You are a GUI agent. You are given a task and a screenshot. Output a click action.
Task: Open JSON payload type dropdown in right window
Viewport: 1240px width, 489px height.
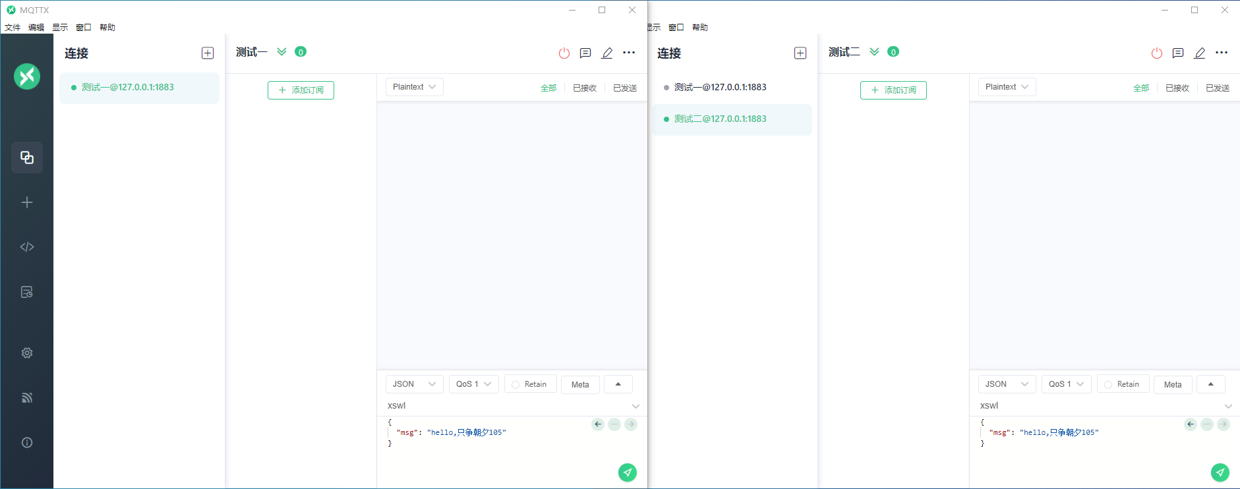coord(1007,384)
